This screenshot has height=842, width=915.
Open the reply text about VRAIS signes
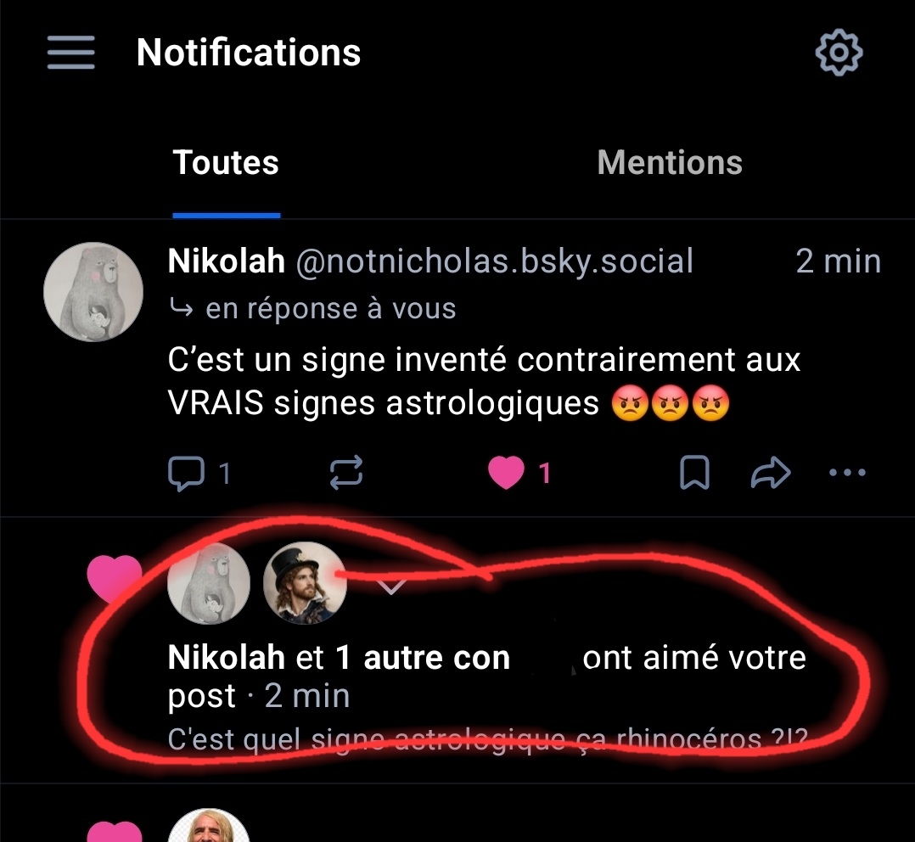point(484,381)
